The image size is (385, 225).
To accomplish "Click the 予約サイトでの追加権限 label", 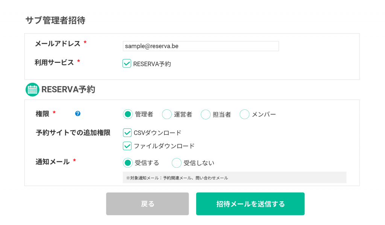I will tap(73, 133).
